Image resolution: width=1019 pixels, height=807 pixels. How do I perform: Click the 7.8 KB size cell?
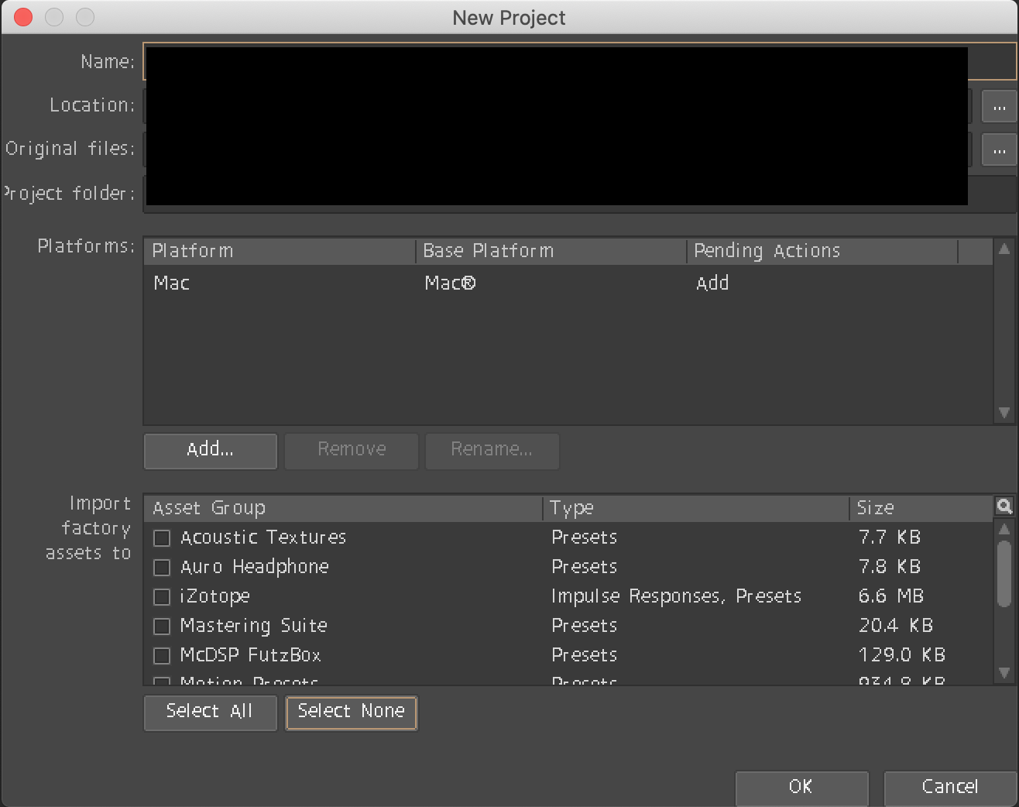[x=890, y=567]
